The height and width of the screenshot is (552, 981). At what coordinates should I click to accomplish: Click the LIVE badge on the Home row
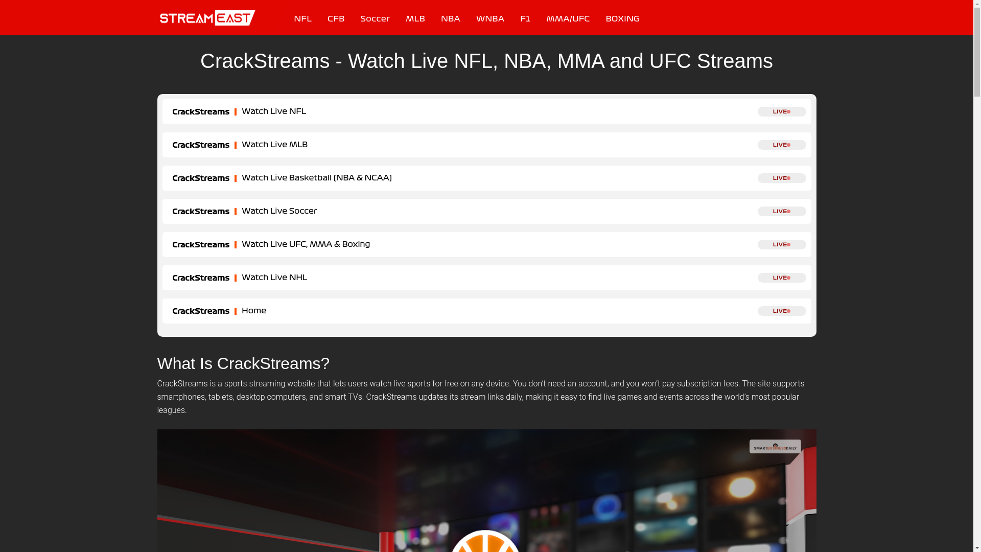click(x=782, y=311)
